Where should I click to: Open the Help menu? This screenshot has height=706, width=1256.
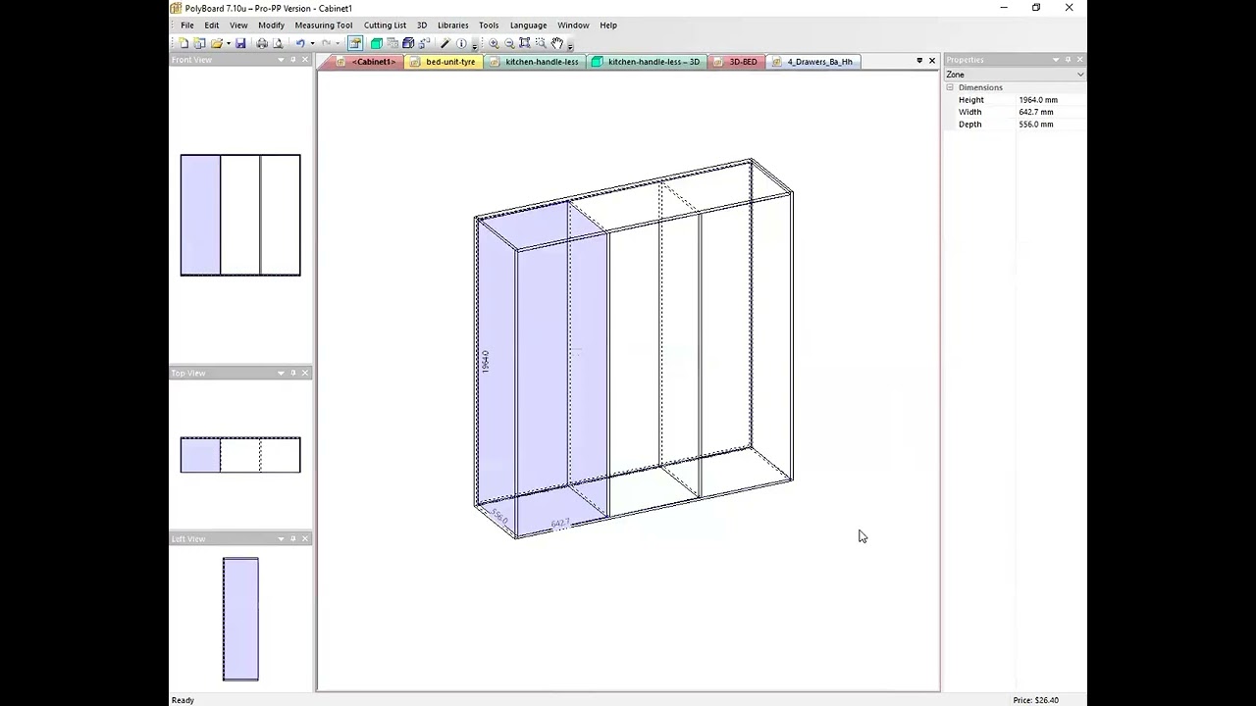pos(608,25)
